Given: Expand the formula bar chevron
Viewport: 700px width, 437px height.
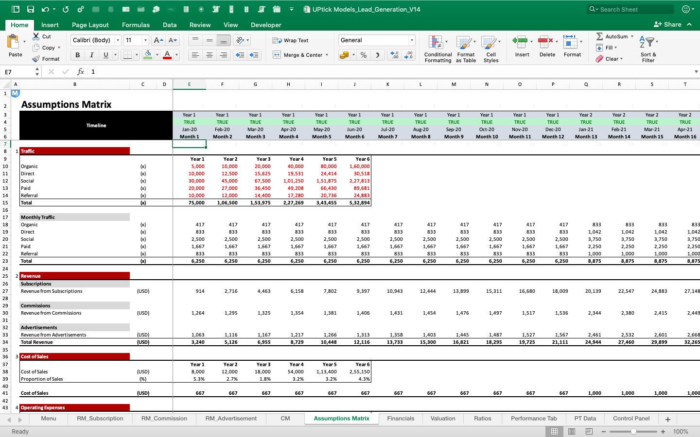Looking at the screenshot, I should 696,72.
